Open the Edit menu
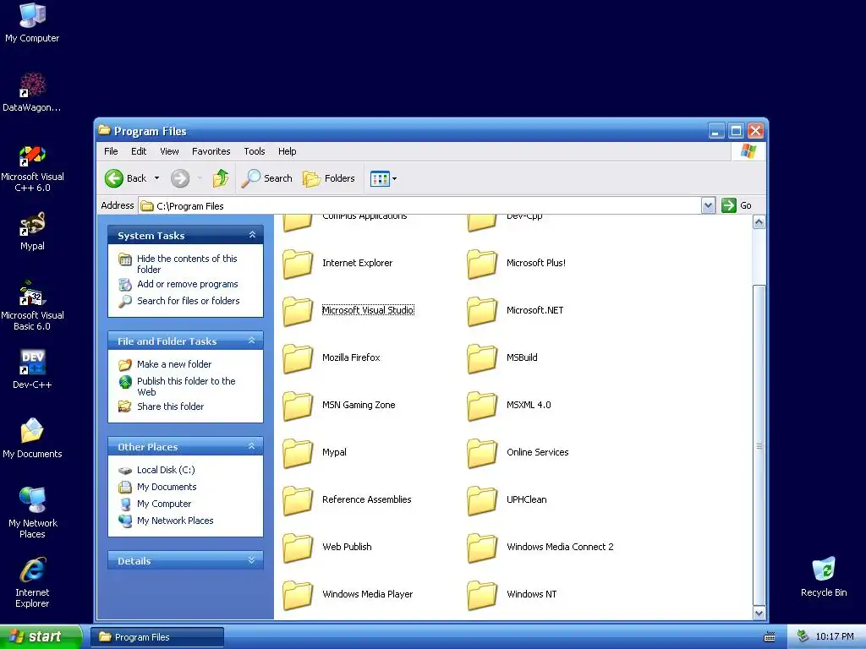 point(139,151)
